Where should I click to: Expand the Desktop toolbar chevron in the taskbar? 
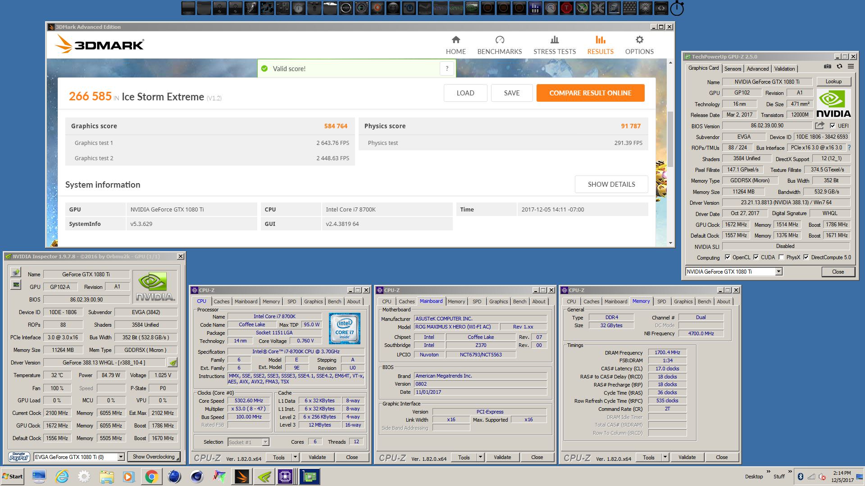point(768,472)
